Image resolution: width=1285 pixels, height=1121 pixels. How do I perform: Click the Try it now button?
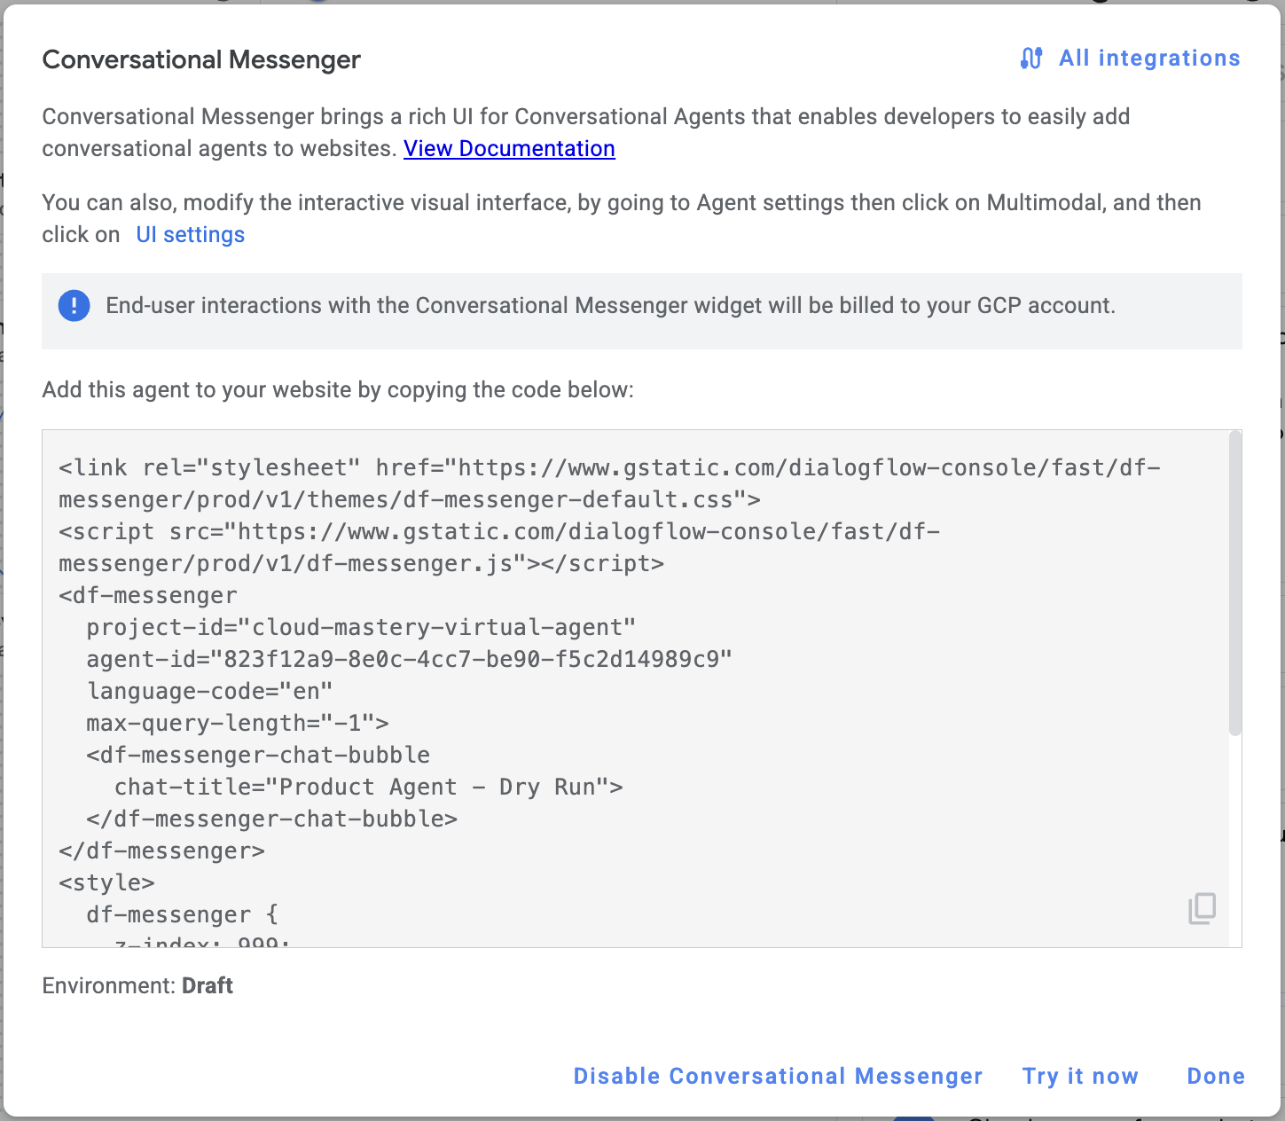point(1079,1077)
